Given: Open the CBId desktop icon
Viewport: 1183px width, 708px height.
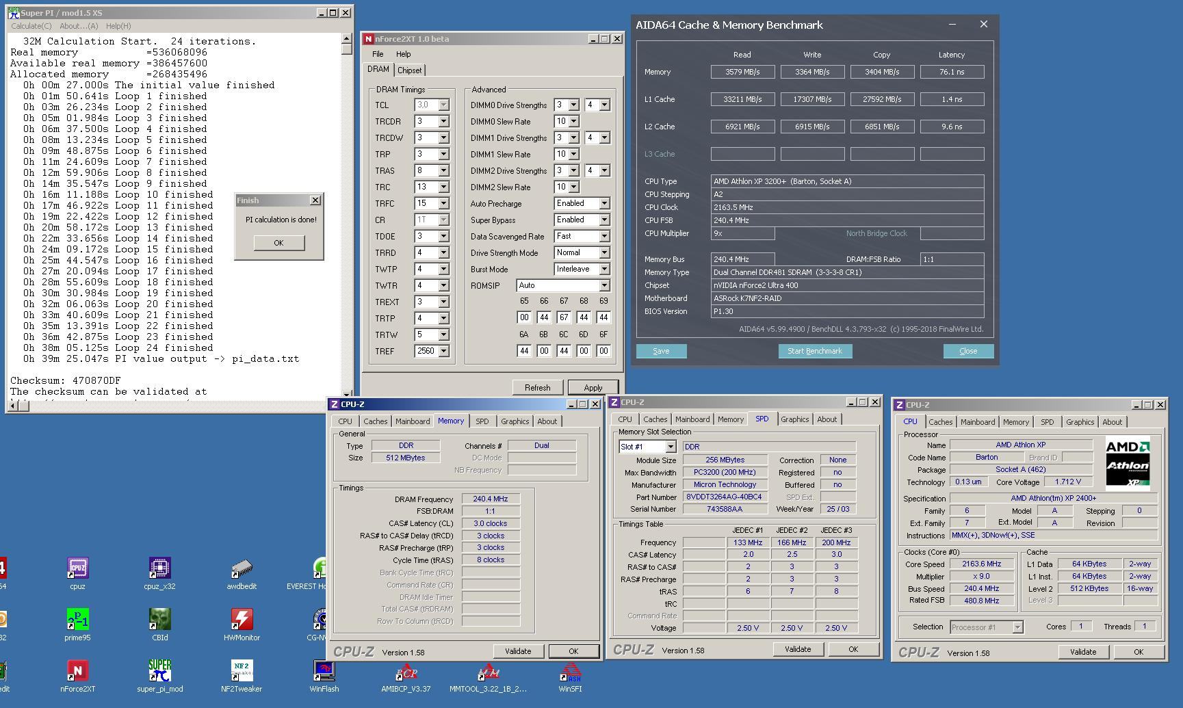Looking at the screenshot, I should [159, 620].
